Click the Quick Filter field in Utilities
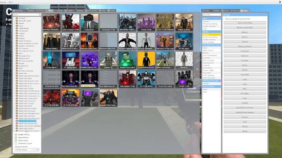 [x=211, y=14]
